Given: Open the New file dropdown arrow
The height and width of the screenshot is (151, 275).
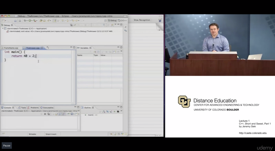Looking at the screenshot, I should pos(6,20).
